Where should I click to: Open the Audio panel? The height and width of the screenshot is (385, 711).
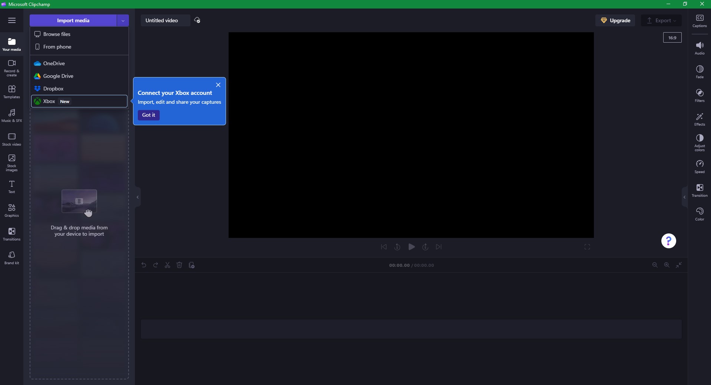tap(699, 47)
